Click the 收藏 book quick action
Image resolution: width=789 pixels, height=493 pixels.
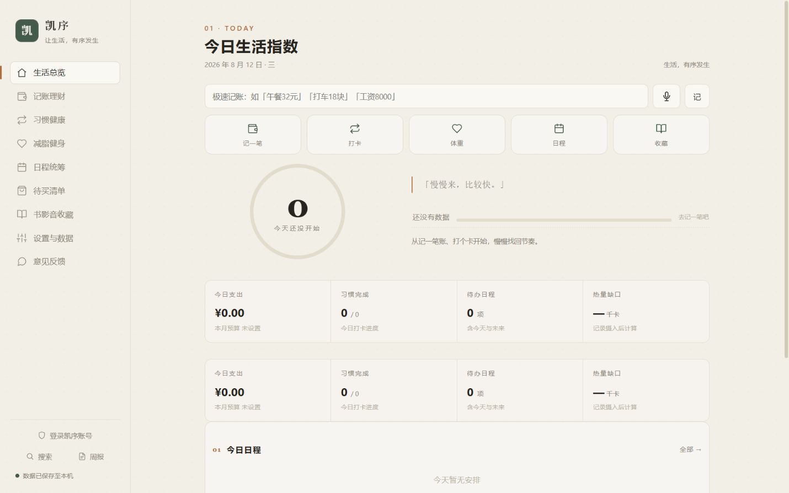coord(661,135)
